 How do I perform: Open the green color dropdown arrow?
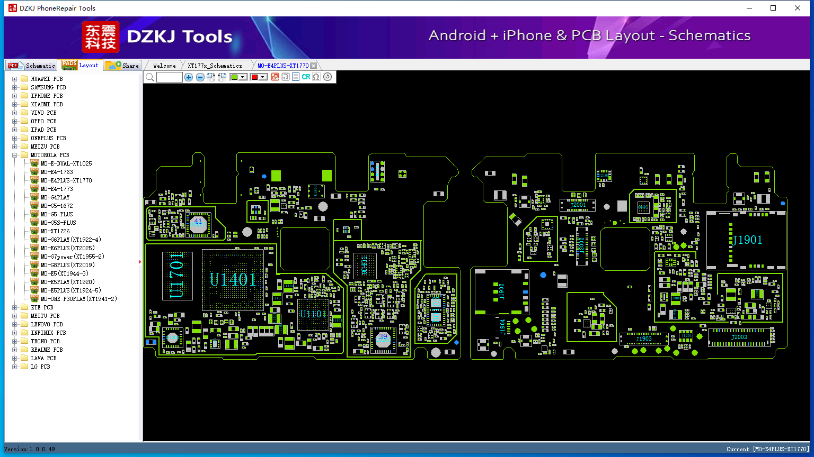click(x=243, y=77)
